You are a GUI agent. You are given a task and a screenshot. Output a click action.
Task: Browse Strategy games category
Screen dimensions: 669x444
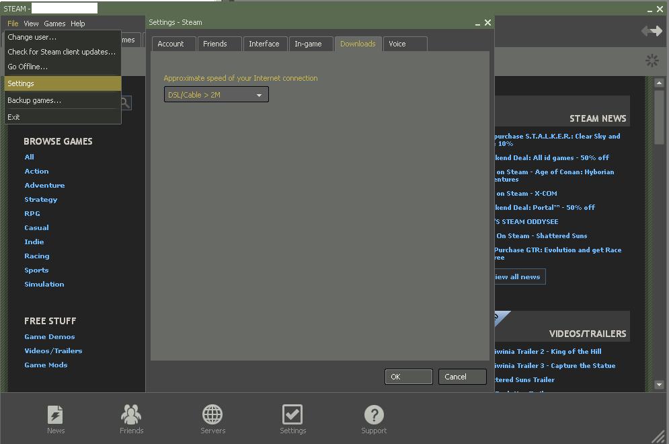coord(41,199)
